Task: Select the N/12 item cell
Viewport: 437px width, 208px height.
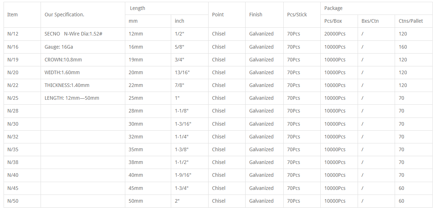Action: tap(22, 34)
